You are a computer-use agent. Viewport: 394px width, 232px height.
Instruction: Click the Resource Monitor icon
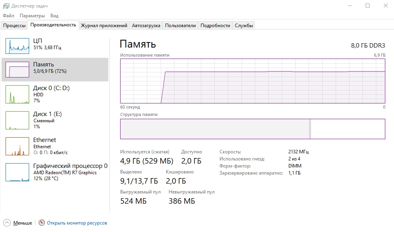(42, 223)
